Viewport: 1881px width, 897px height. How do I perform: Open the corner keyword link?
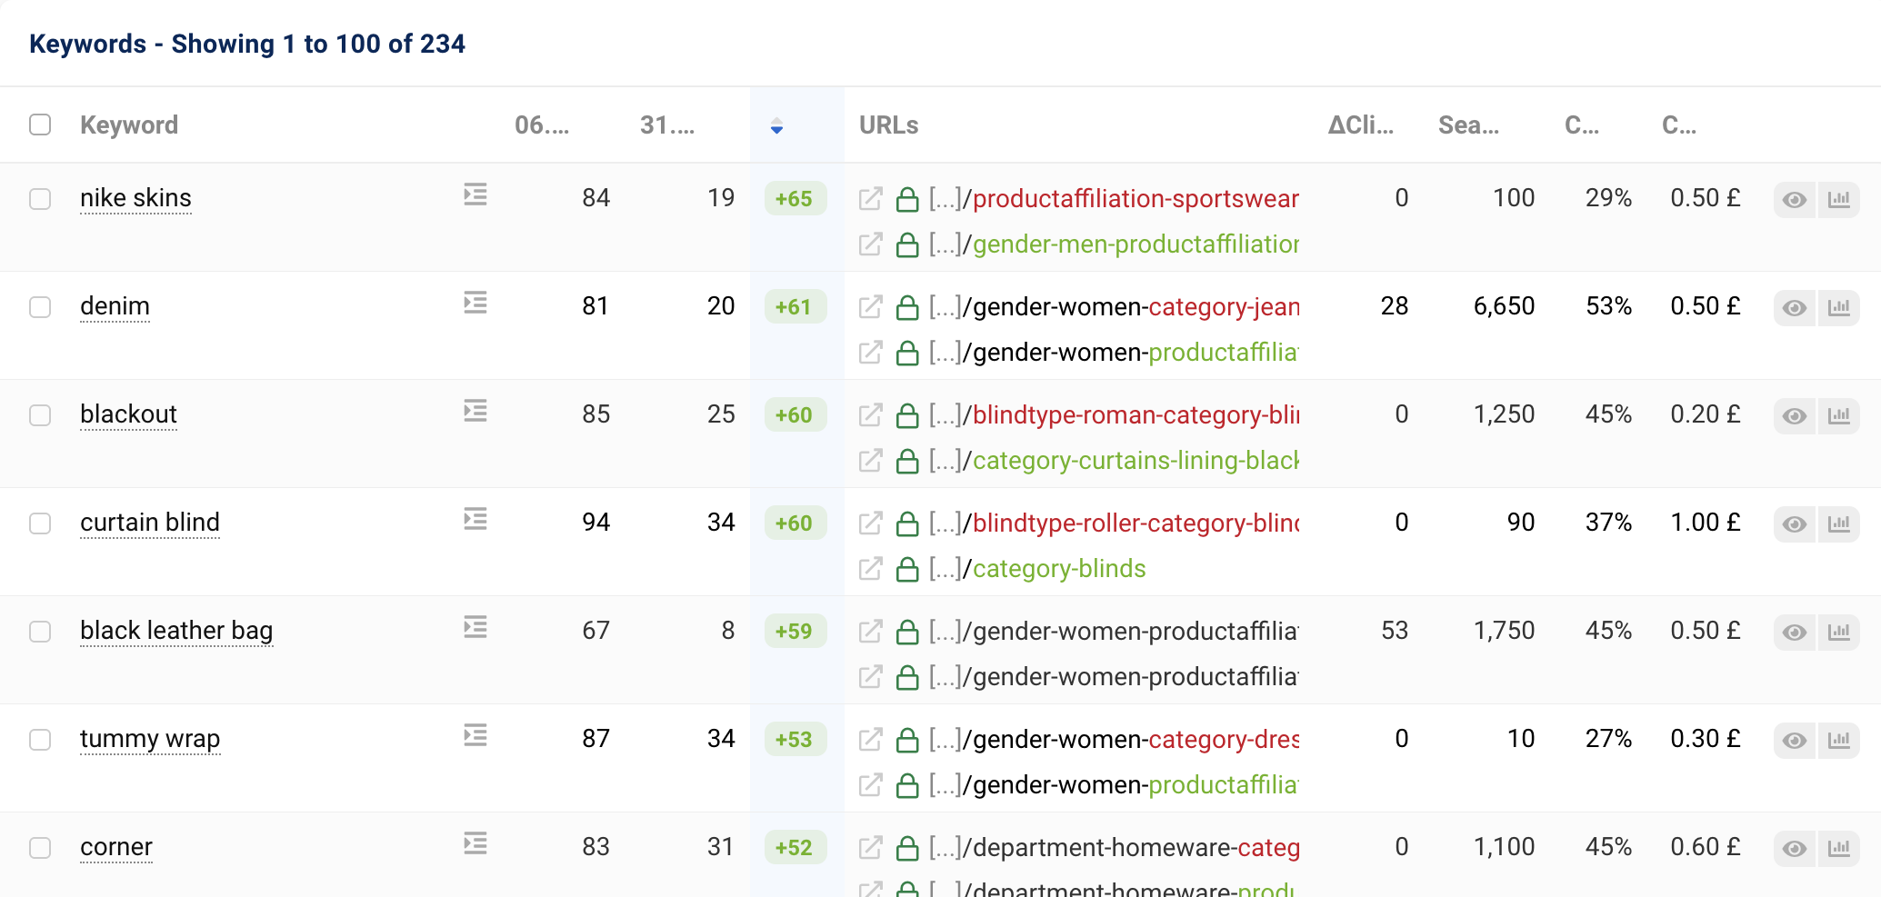pyautogui.click(x=116, y=847)
